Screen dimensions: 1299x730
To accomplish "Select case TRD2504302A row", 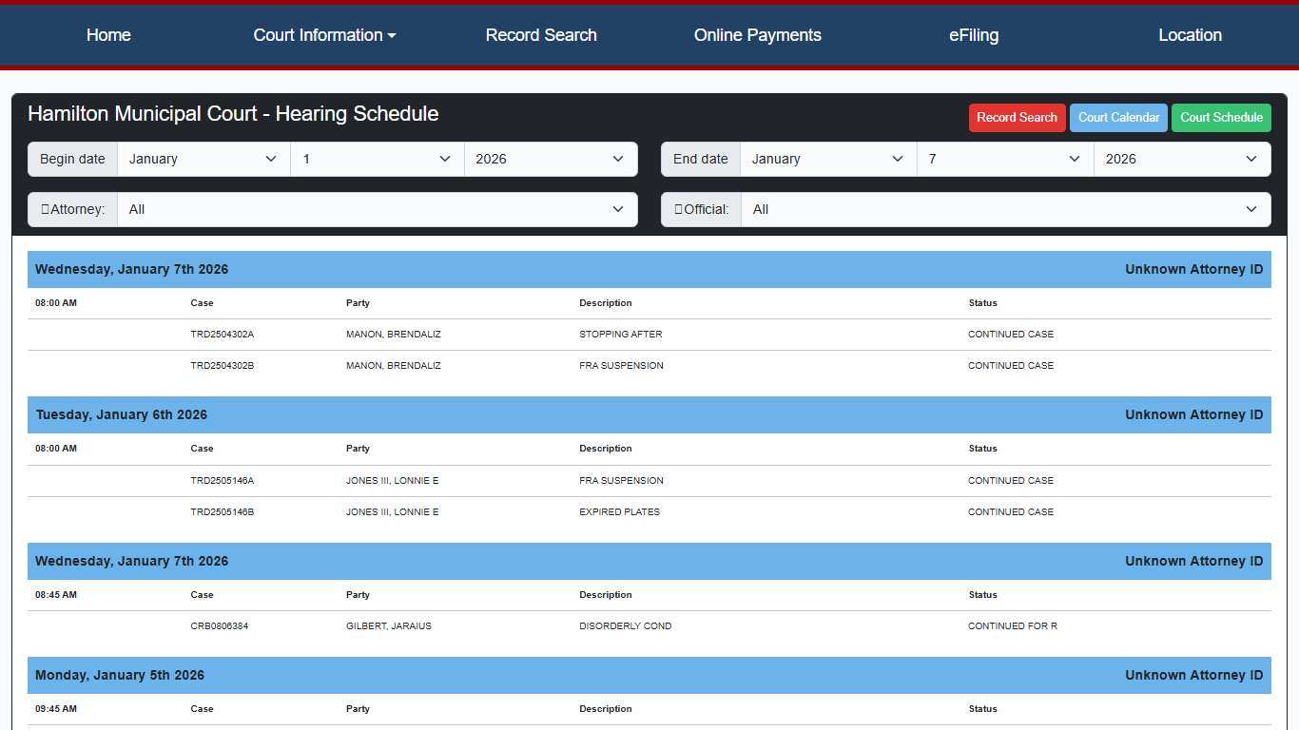I will pos(223,335).
